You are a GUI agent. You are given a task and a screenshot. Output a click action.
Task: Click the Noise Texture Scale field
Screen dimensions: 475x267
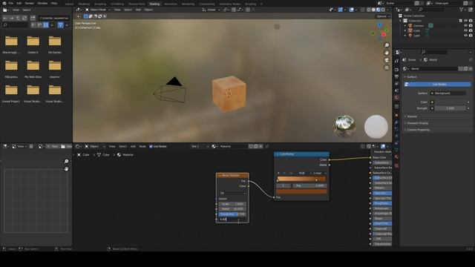[232, 204]
